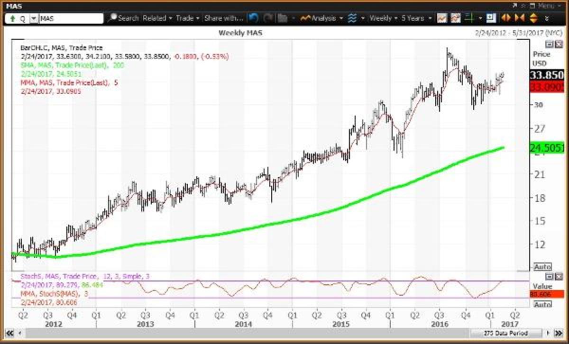This screenshot has width=569, height=344.
Task: Click the toolbar overflow chevron
Action: (x=548, y=19)
